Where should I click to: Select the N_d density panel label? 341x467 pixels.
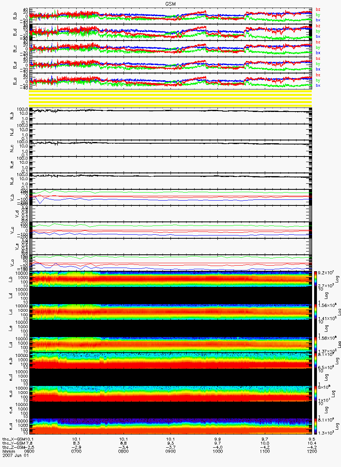pyautogui.click(x=12, y=132)
